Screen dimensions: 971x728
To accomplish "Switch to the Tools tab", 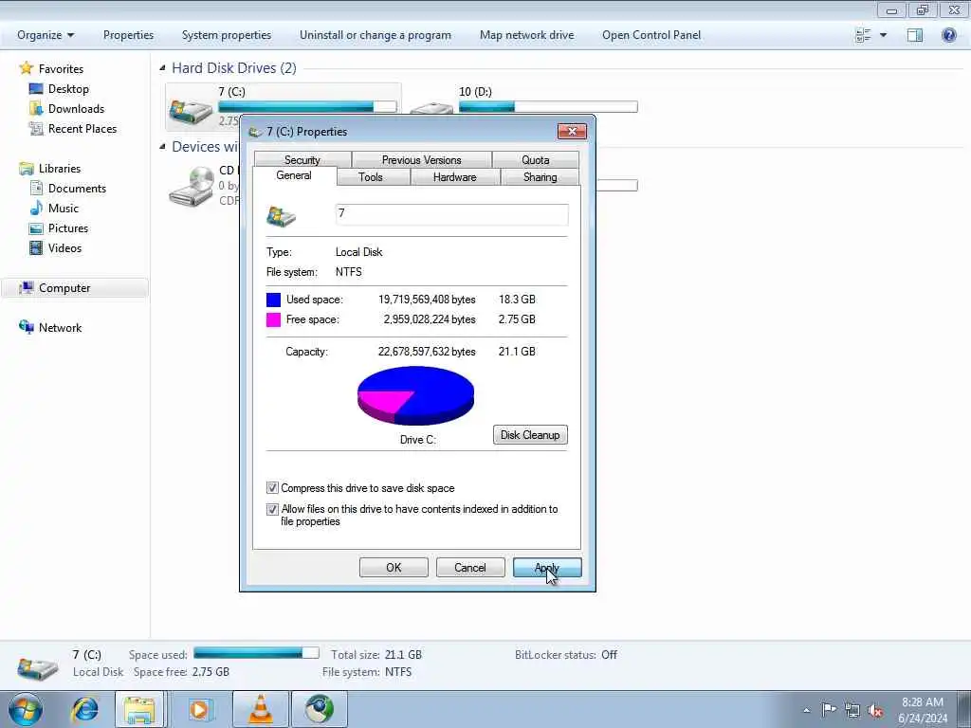I will click(x=371, y=177).
